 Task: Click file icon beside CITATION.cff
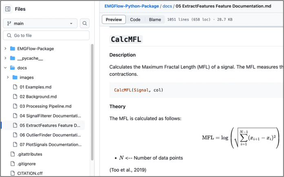[x=13, y=173]
